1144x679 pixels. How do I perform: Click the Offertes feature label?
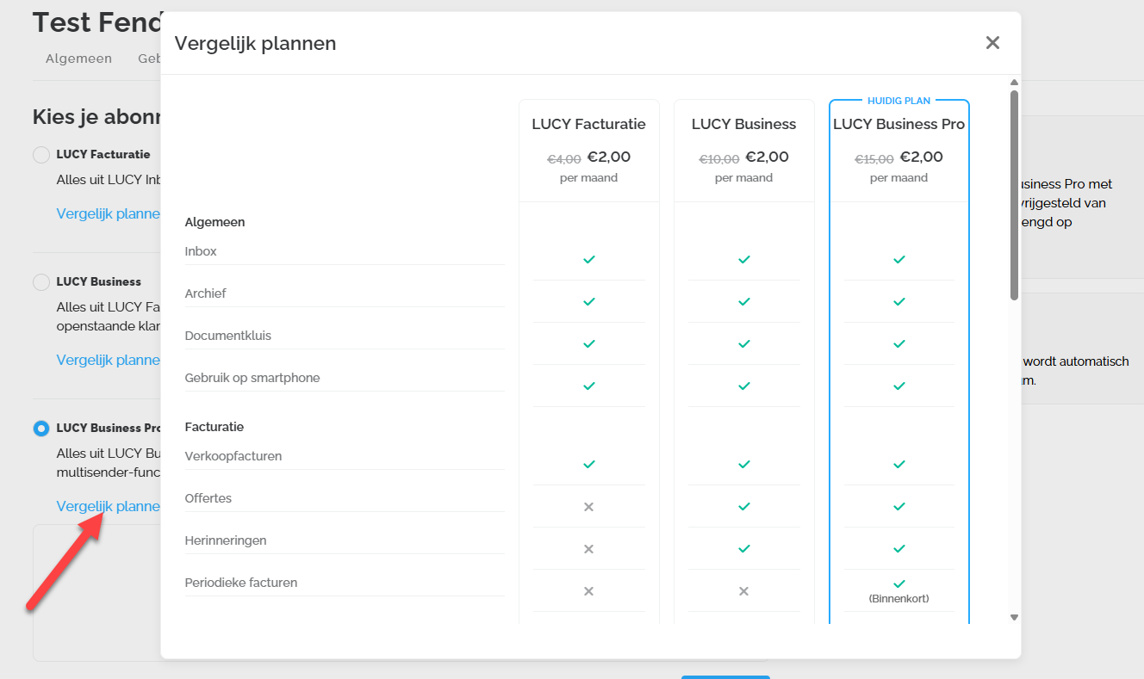(x=208, y=498)
